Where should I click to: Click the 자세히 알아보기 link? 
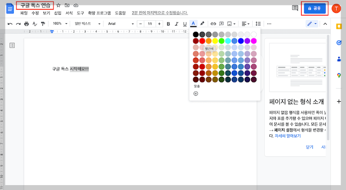pyautogui.click(x=288, y=136)
